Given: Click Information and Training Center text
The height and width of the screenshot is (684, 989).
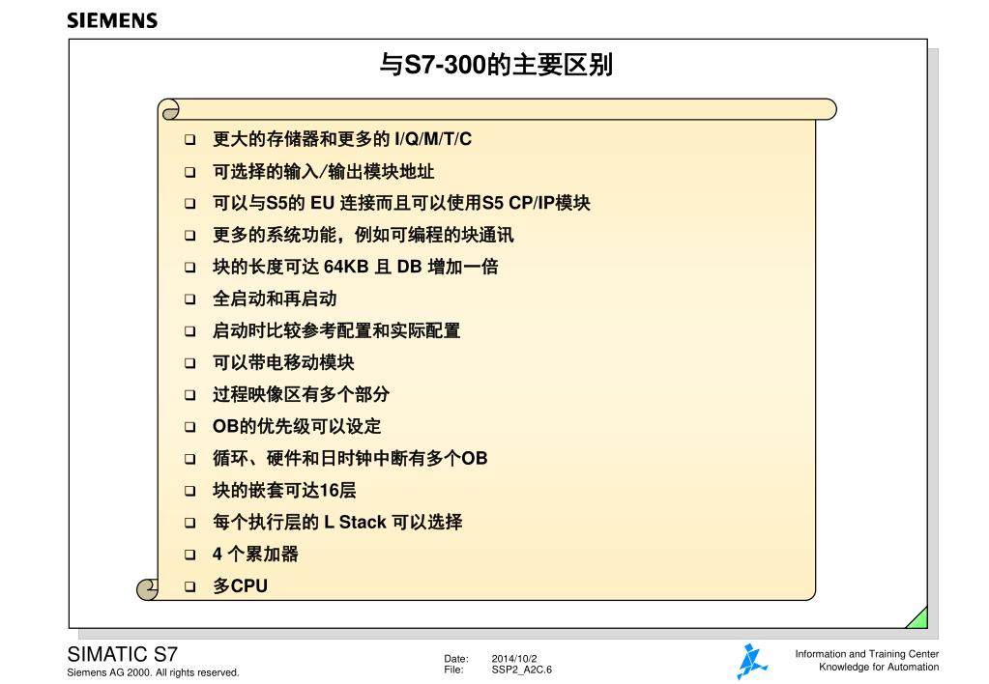Looking at the screenshot, I should coord(866,654).
